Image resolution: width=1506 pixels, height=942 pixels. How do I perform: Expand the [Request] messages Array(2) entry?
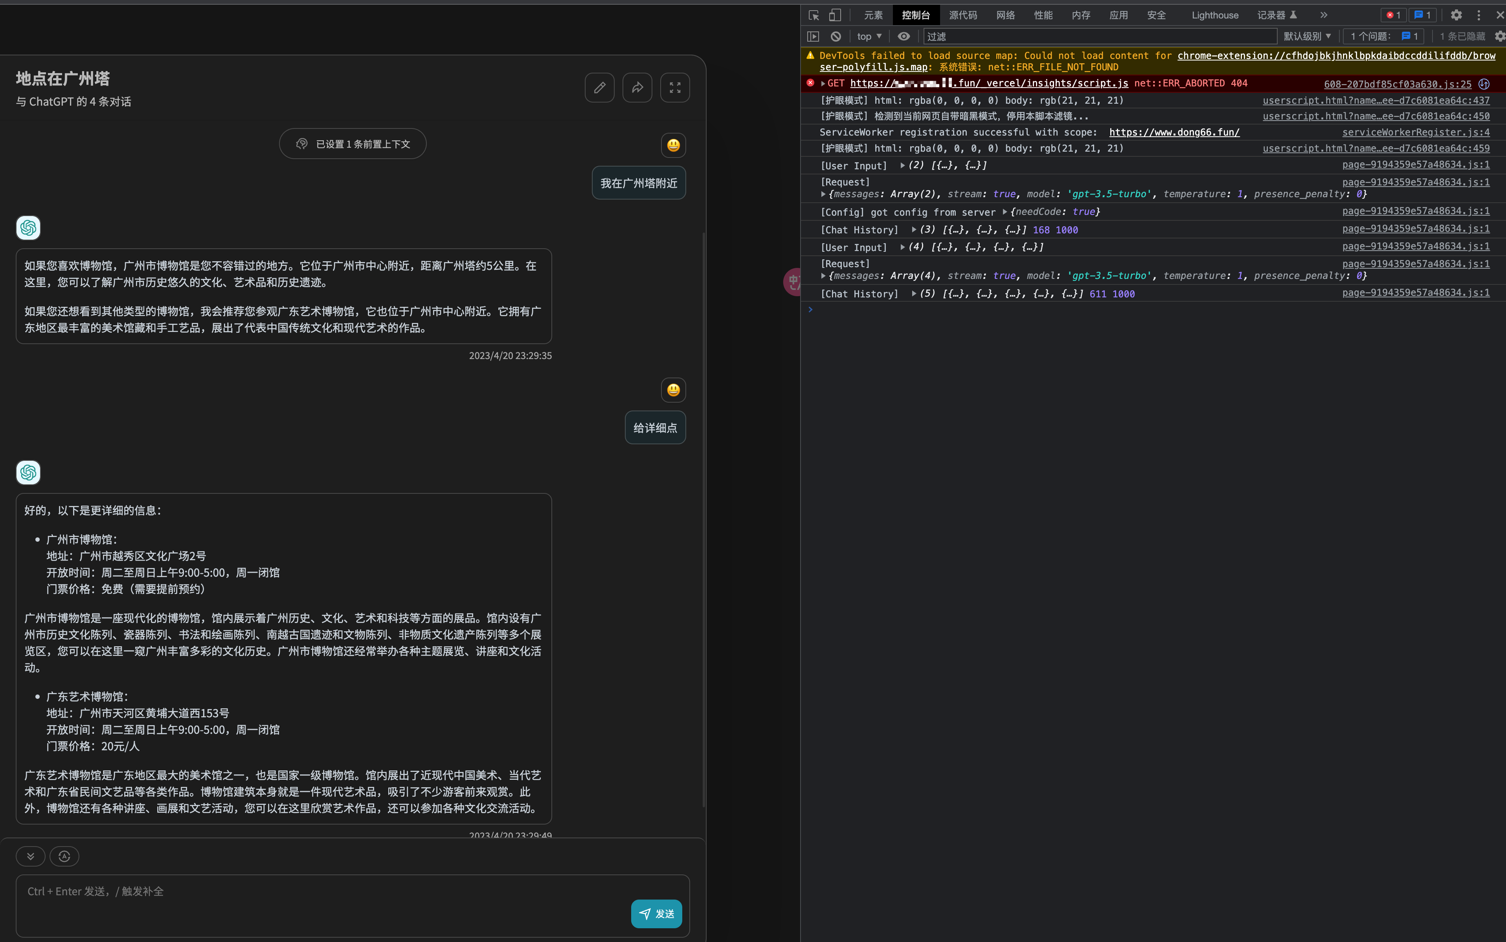[823, 194]
